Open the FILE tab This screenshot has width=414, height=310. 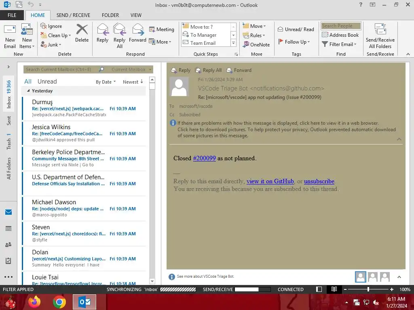coord(12,15)
